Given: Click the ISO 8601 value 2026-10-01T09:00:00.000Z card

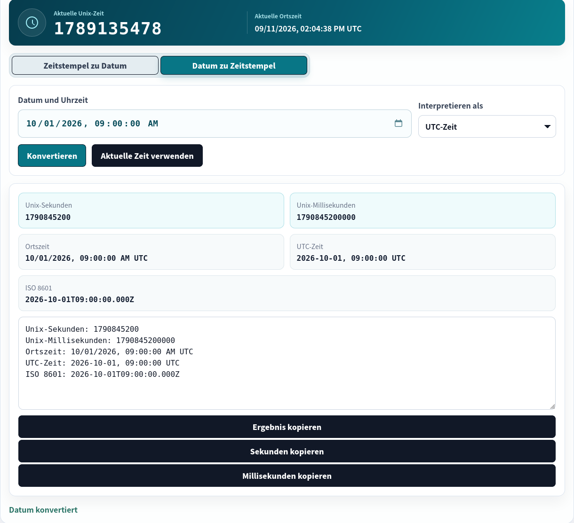Looking at the screenshot, I should pyautogui.click(x=287, y=293).
